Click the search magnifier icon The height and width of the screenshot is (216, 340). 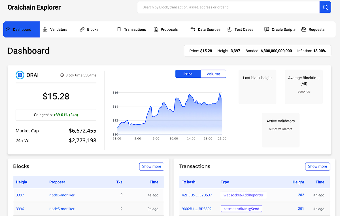[x=325, y=7]
